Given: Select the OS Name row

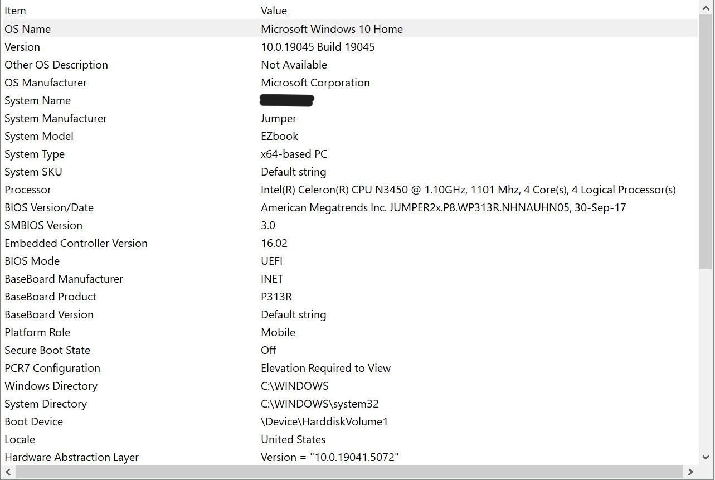Looking at the screenshot, I should pyautogui.click(x=349, y=29).
